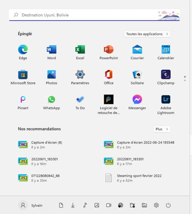The image size is (192, 214).
Task: Click the power button icon
Action: pyautogui.click(x=168, y=205)
